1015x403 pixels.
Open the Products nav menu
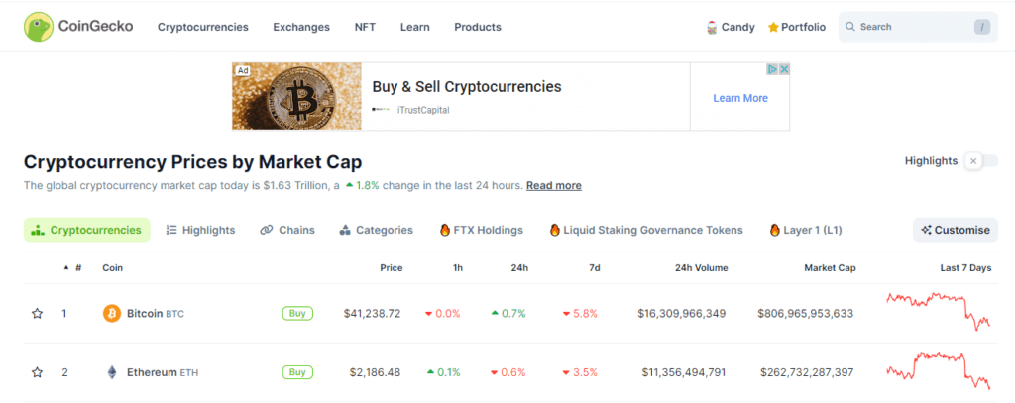click(478, 27)
